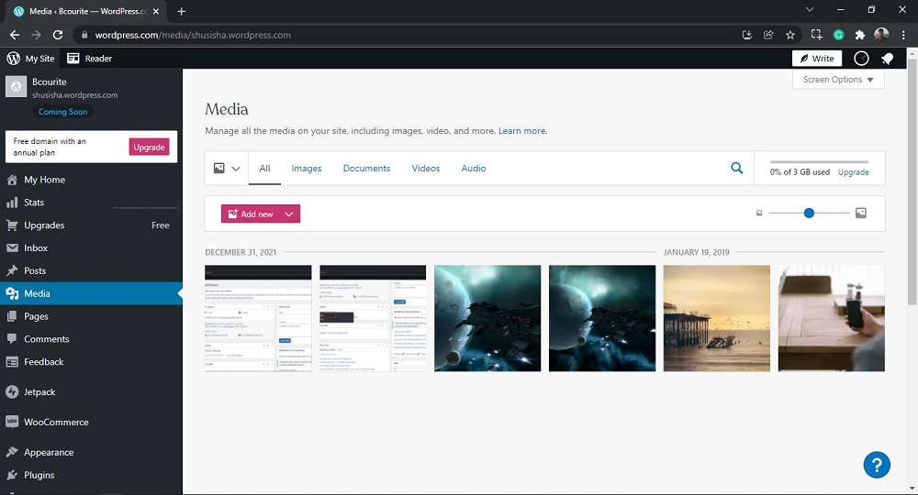Follow the Learn more link
The height and width of the screenshot is (495, 918).
click(x=523, y=131)
